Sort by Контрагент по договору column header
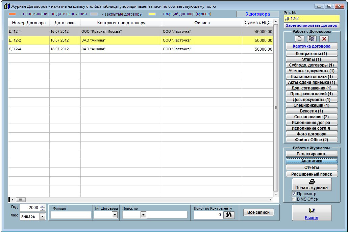The height and width of the screenshot is (232, 348). [x=121, y=23]
